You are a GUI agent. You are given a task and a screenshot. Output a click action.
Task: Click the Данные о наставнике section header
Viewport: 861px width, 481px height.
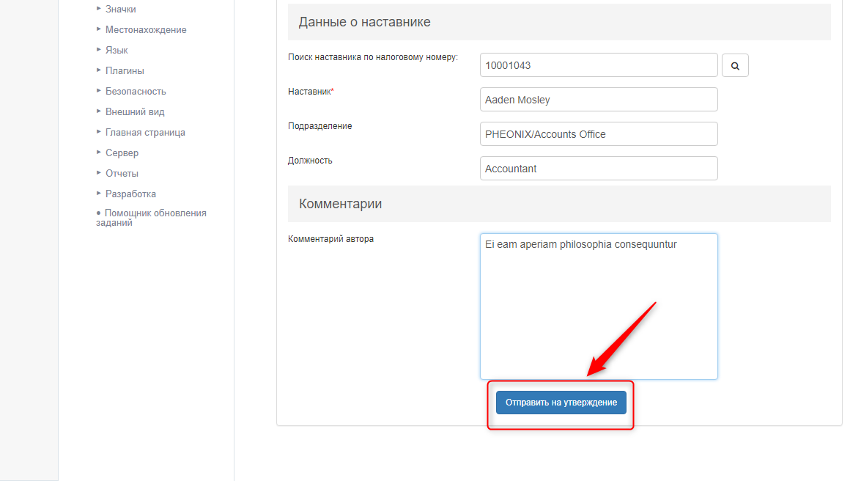tap(559, 22)
